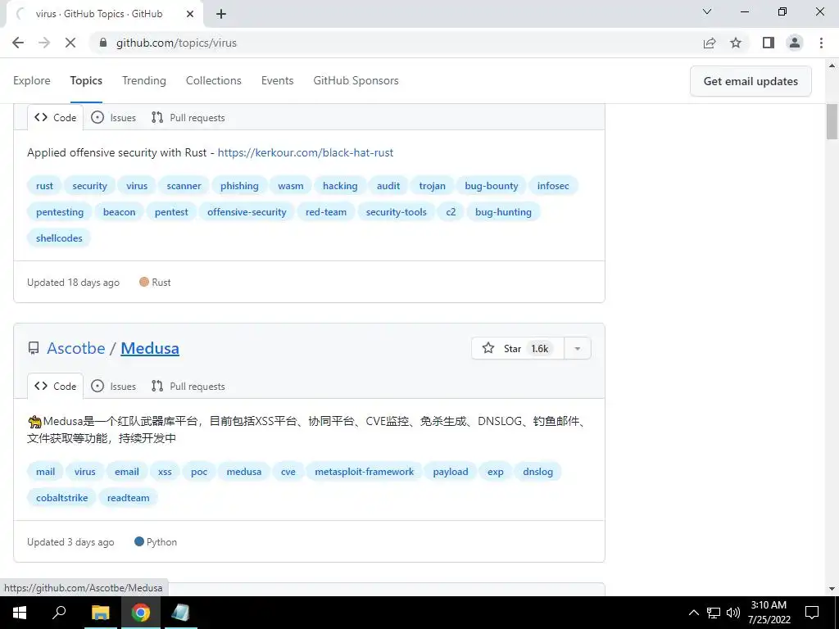Select the phishing topic tag
The width and height of the screenshot is (839, 629).
pos(239,186)
